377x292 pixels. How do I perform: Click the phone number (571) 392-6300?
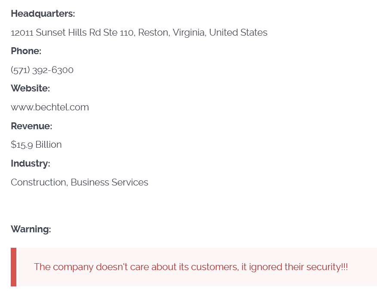(x=42, y=70)
